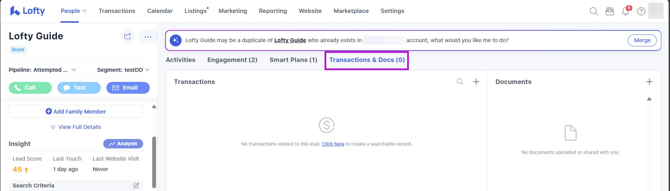Search within the Transactions panel

click(x=460, y=82)
